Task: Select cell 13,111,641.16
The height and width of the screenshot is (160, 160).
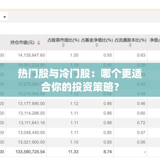Action: coord(31,123)
